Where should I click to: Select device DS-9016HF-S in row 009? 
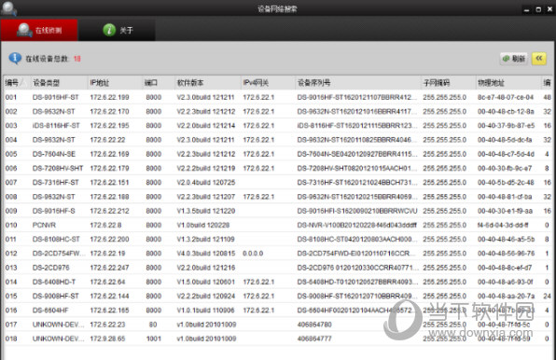54,211
